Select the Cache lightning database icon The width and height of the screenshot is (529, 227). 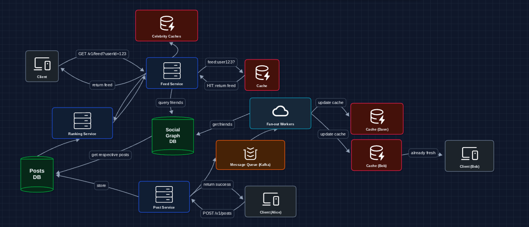click(262, 72)
